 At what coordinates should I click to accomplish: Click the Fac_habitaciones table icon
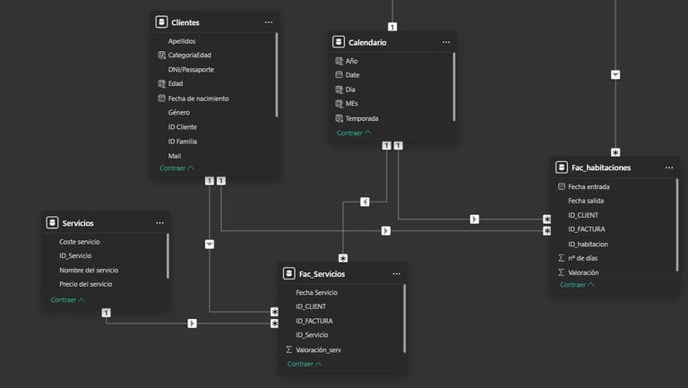click(x=561, y=168)
